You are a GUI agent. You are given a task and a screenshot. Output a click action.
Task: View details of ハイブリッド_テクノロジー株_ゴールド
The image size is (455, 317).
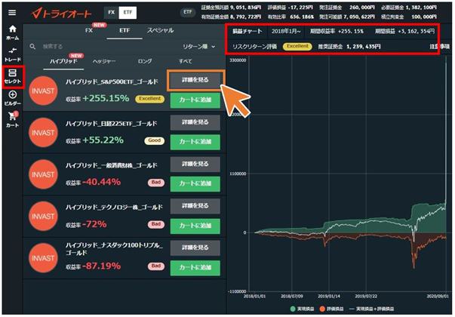point(195,206)
